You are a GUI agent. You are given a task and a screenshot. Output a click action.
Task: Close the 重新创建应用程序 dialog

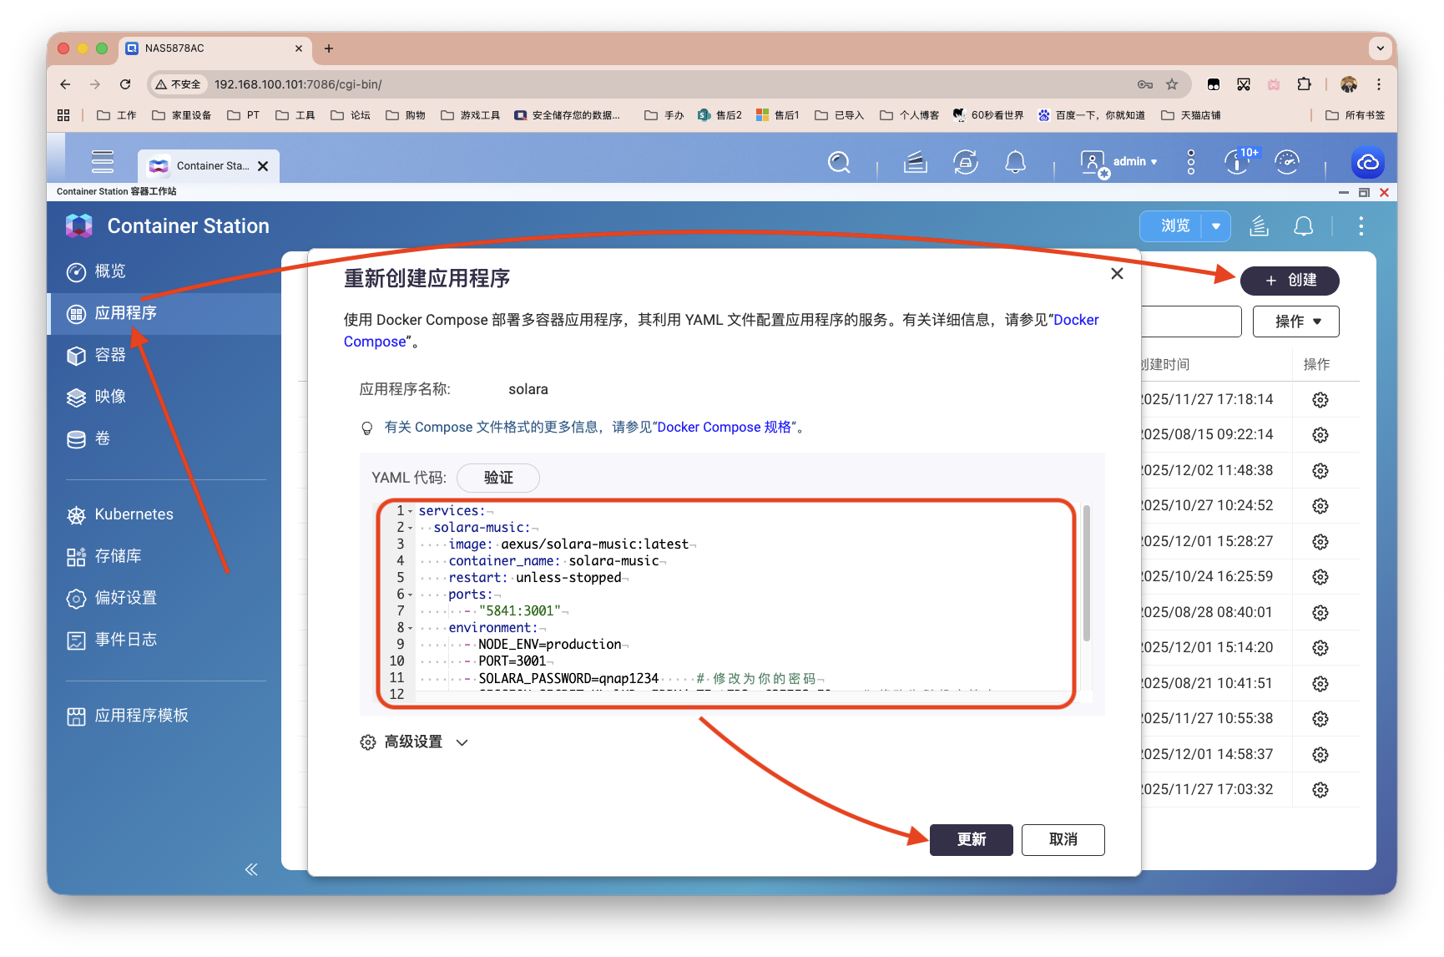tap(1117, 274)
